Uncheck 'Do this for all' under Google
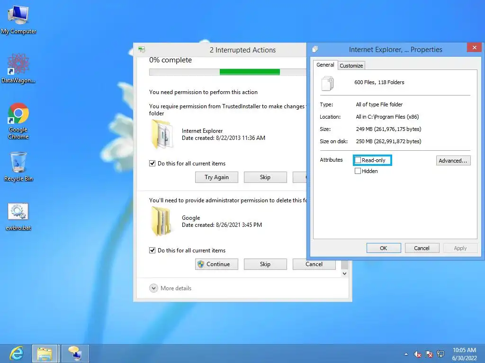The width and height of the screenshot is (485, 363). [152, 251]
